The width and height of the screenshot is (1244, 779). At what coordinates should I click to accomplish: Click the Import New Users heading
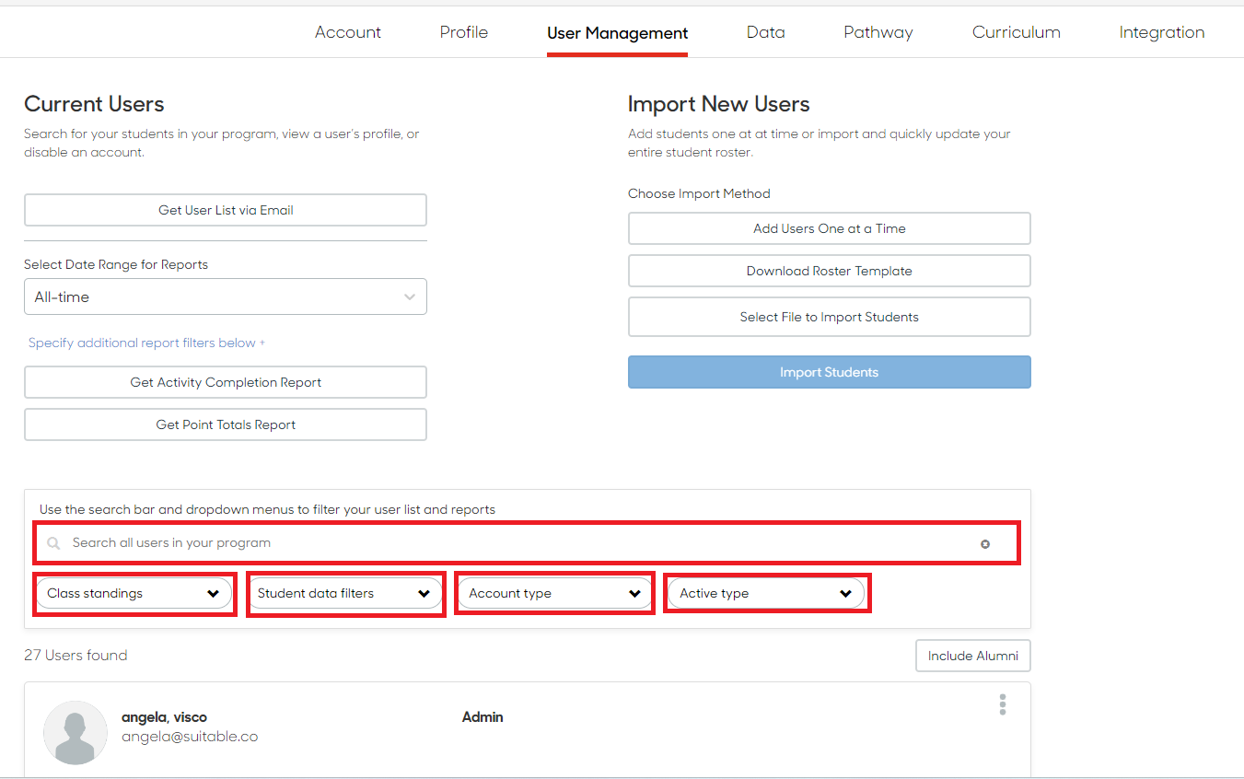coord(719,104)
